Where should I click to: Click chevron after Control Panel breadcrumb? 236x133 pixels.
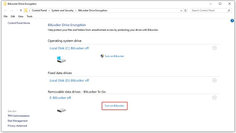coord(49,10)
